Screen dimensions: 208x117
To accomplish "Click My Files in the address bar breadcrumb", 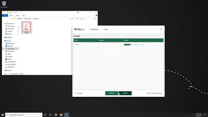I will [36, 19].
